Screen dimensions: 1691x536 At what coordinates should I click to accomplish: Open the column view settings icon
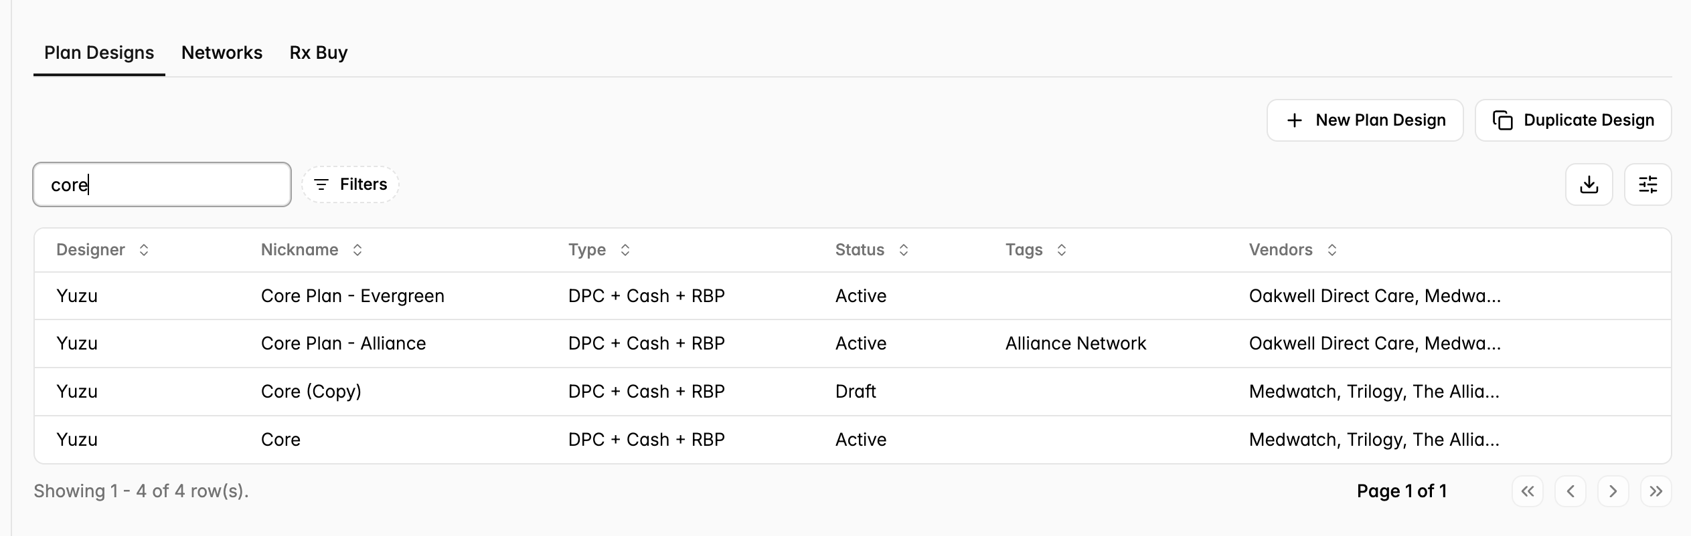1647,184
